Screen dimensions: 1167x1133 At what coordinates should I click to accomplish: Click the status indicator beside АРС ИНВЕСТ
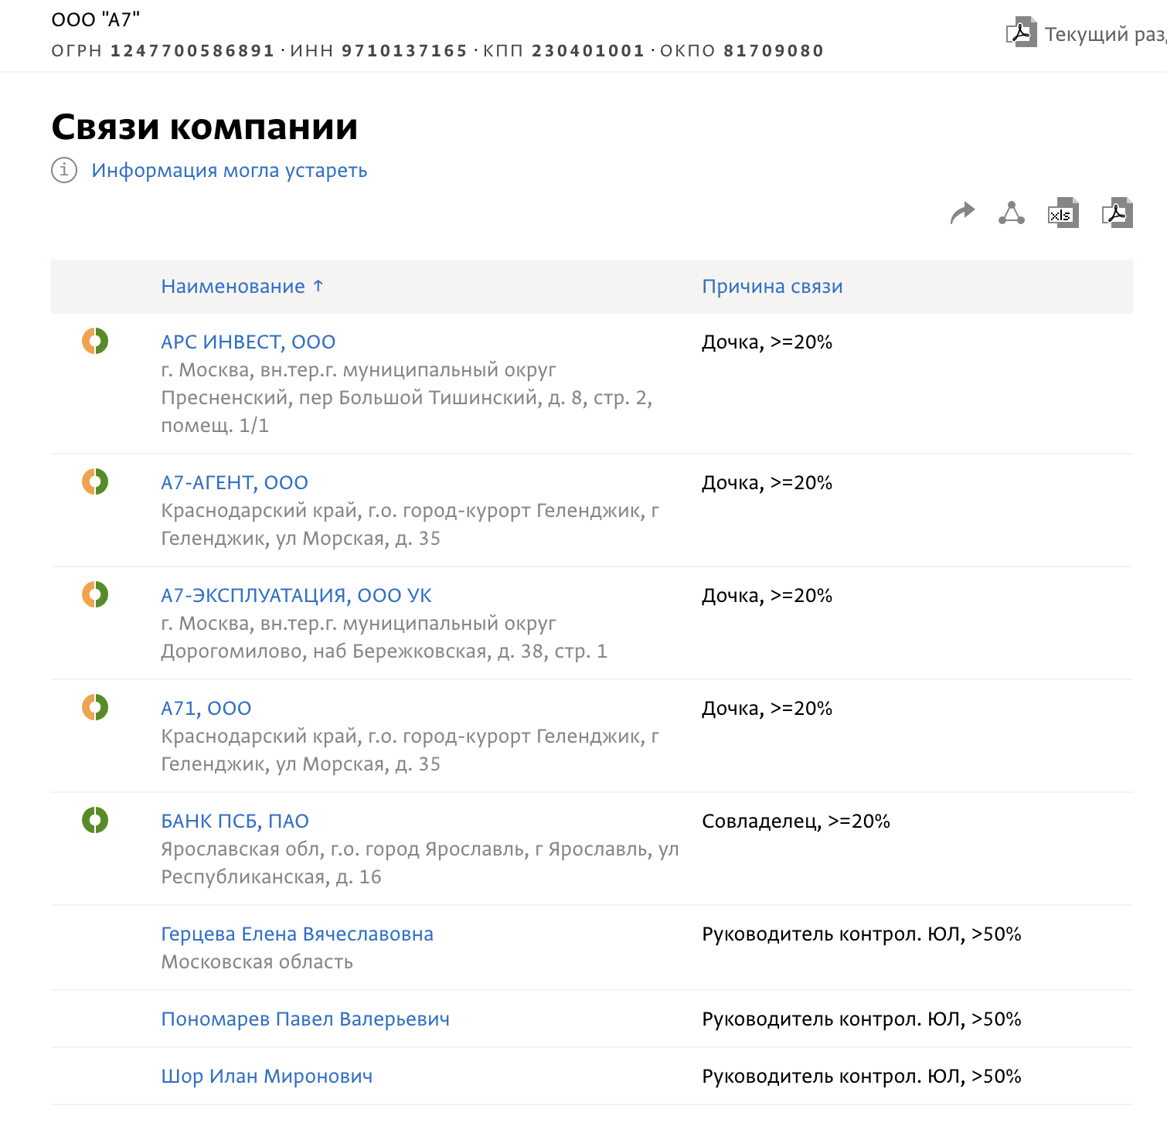coord(94,341)
